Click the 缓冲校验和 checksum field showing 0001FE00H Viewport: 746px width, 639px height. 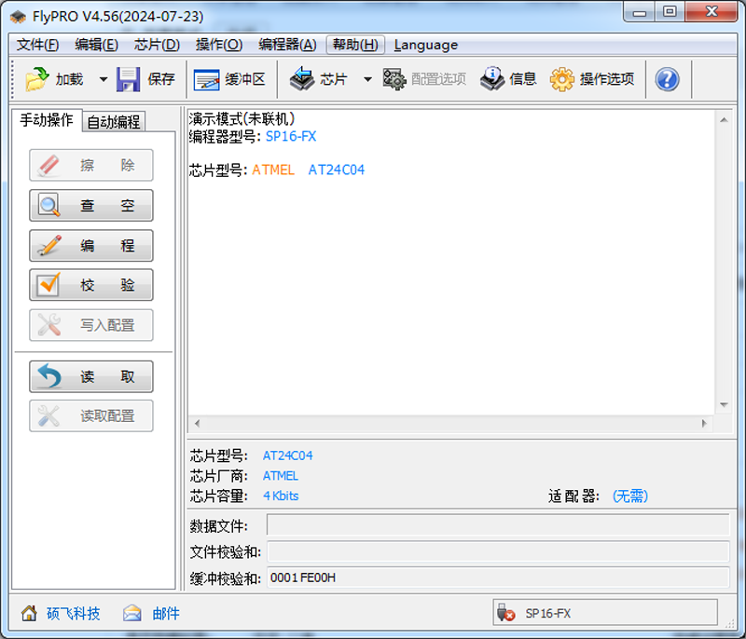pos(420,578)
